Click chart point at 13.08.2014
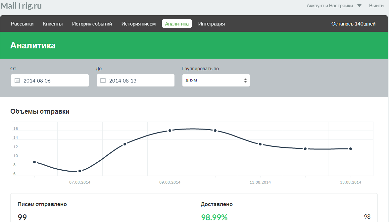Viewport: 389px width, 222px height. (351, 149)
